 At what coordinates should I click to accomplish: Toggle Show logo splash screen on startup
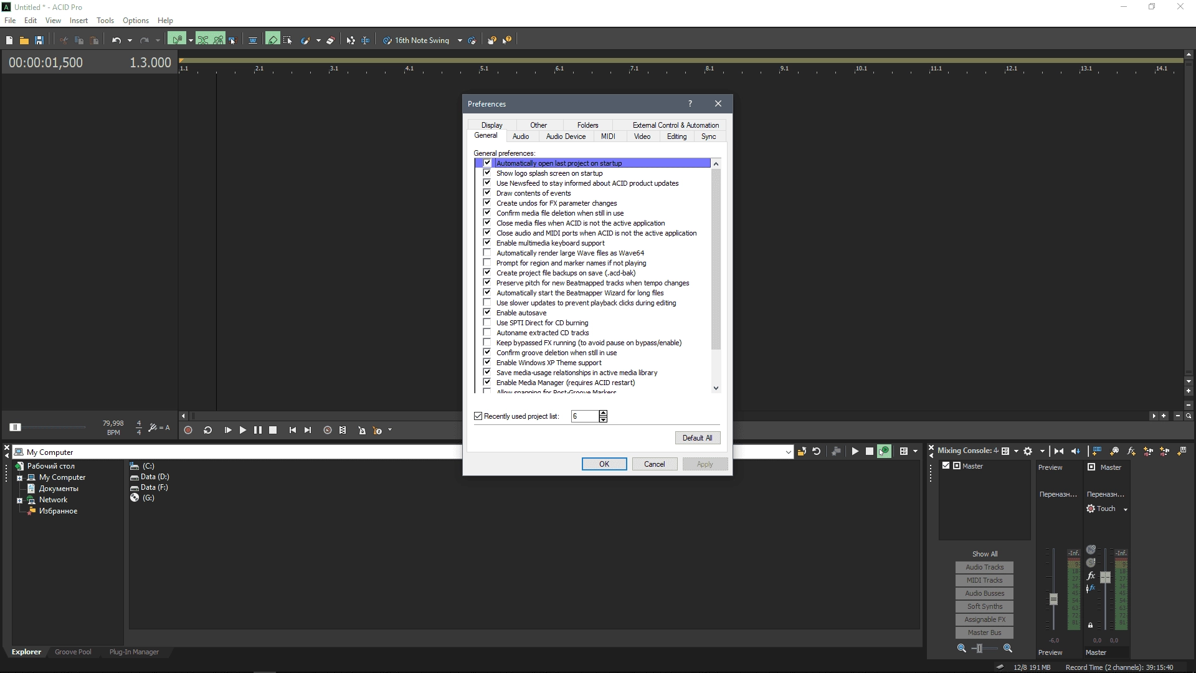tap(487, 173)
